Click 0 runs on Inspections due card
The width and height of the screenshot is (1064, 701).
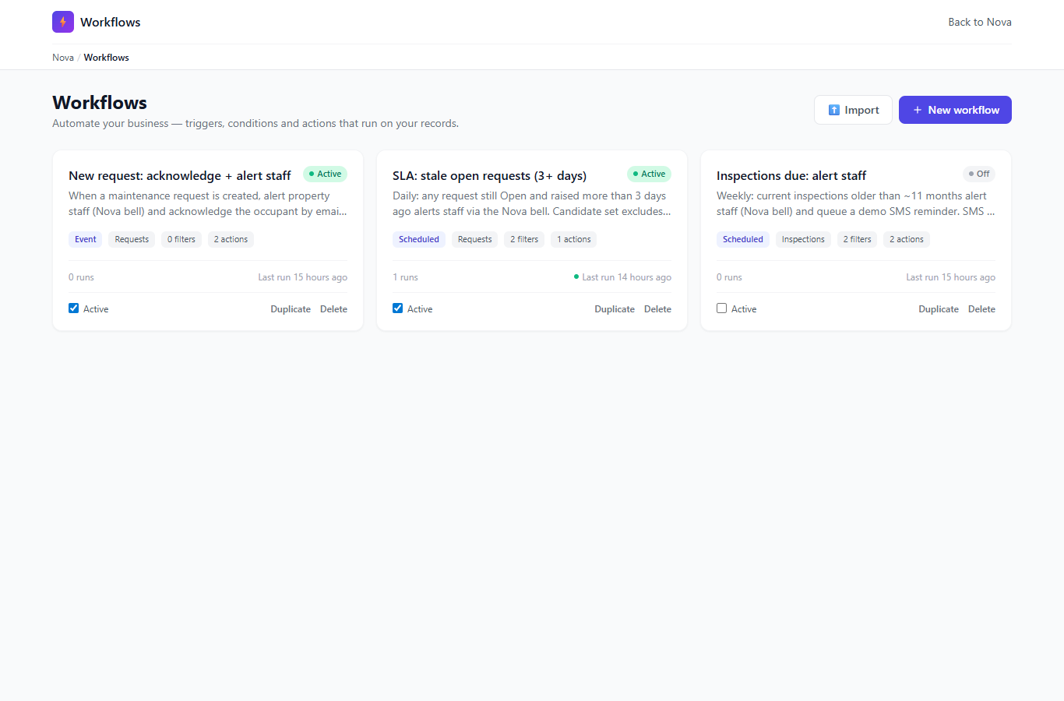point(729,277)
